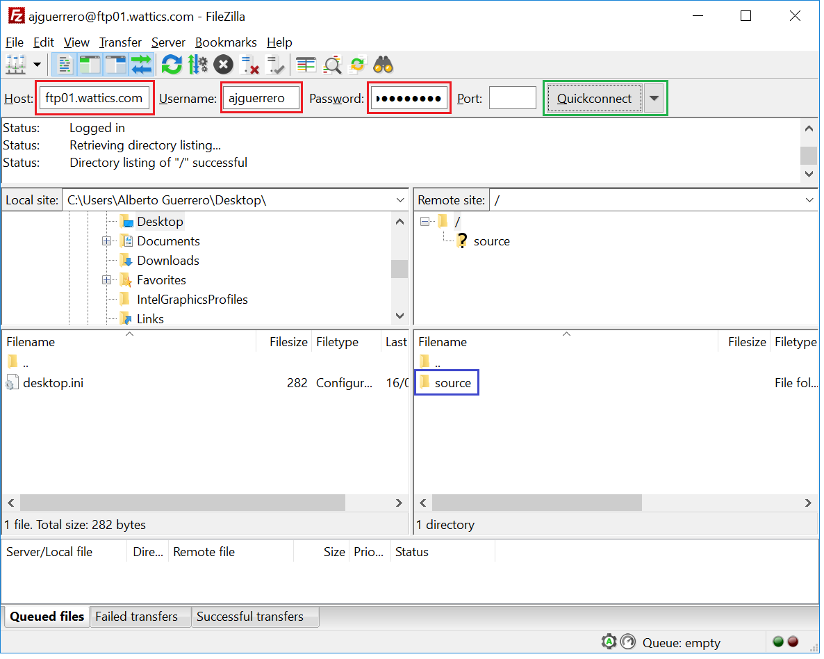This screenshot has width=824, height=659.
Task: Switch to the Queued files tab
Action: tap(47, 617)
